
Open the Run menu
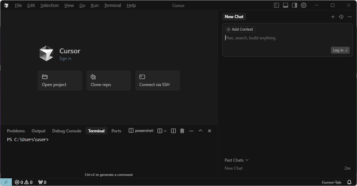click(94, 6)
